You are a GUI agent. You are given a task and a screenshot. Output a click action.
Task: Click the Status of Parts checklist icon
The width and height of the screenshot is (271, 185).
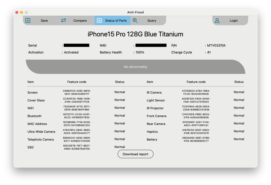click(x=99, y=20)
